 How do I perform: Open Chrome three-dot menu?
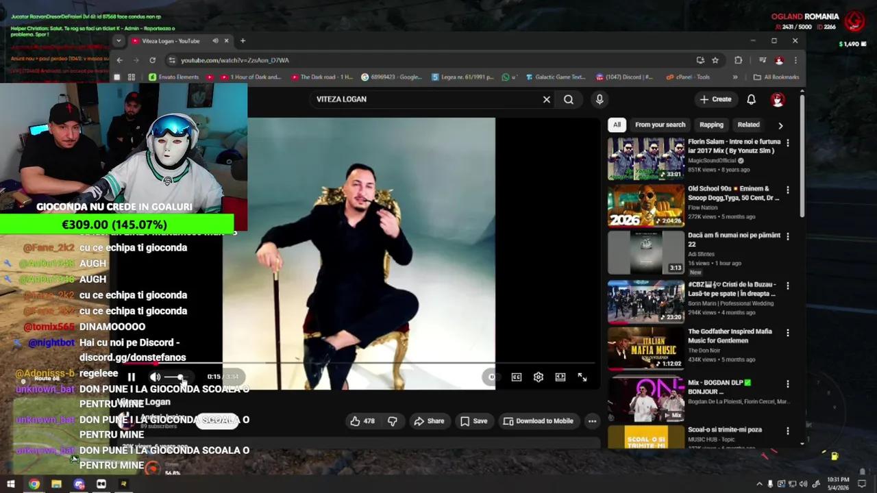click(x=794, y=60)
